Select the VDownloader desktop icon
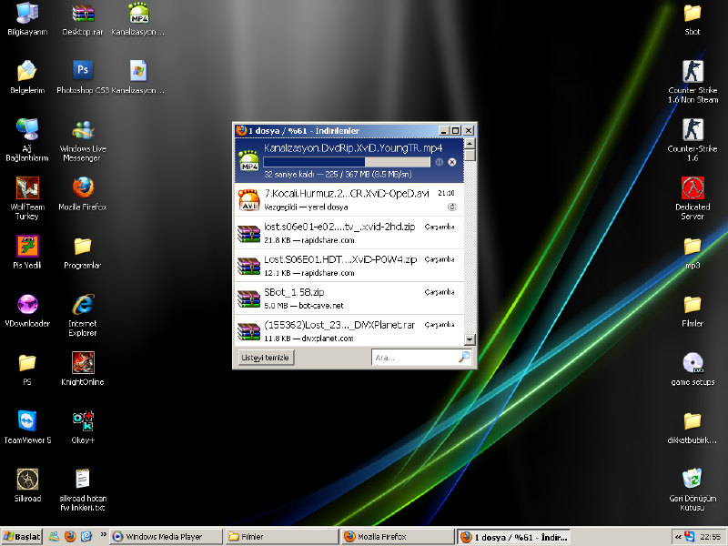Image resolution: width=728 pixels, height=546 pixels. click(x=27, y=310)
